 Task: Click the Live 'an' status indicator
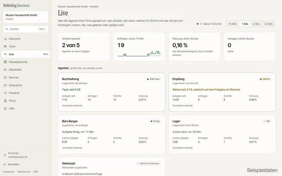tap(46, 54)
